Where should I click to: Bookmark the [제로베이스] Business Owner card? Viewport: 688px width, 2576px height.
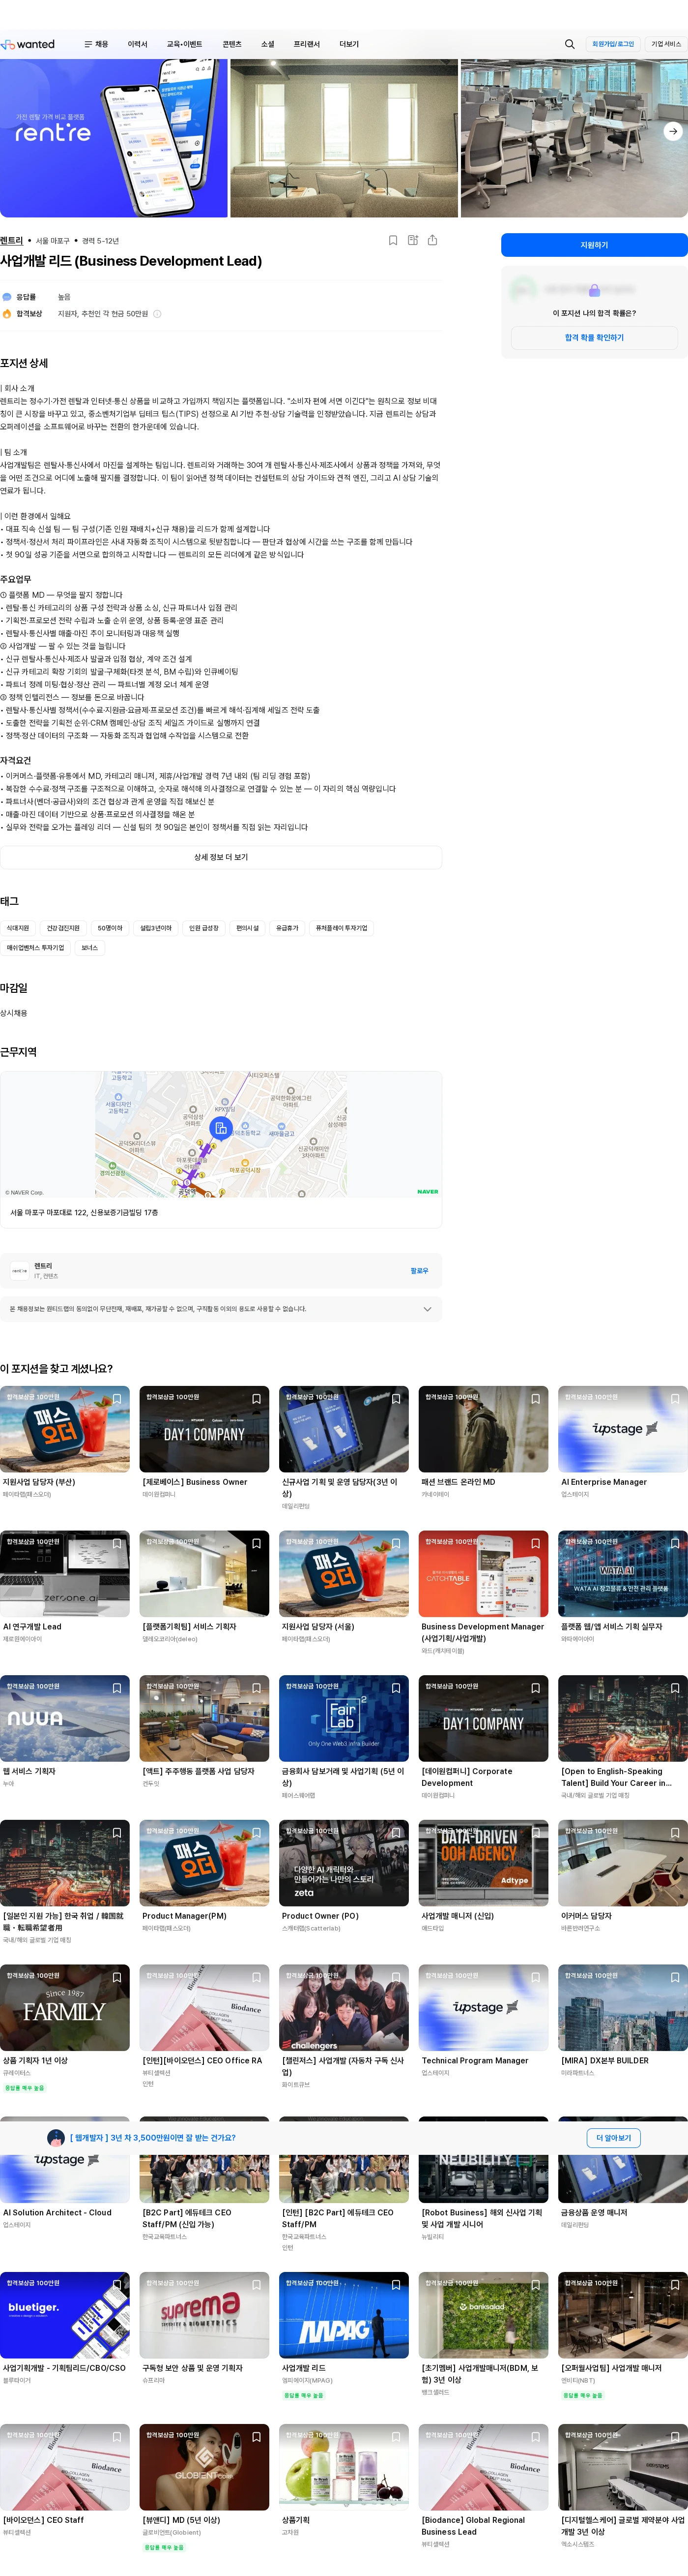coord(257,1399)
